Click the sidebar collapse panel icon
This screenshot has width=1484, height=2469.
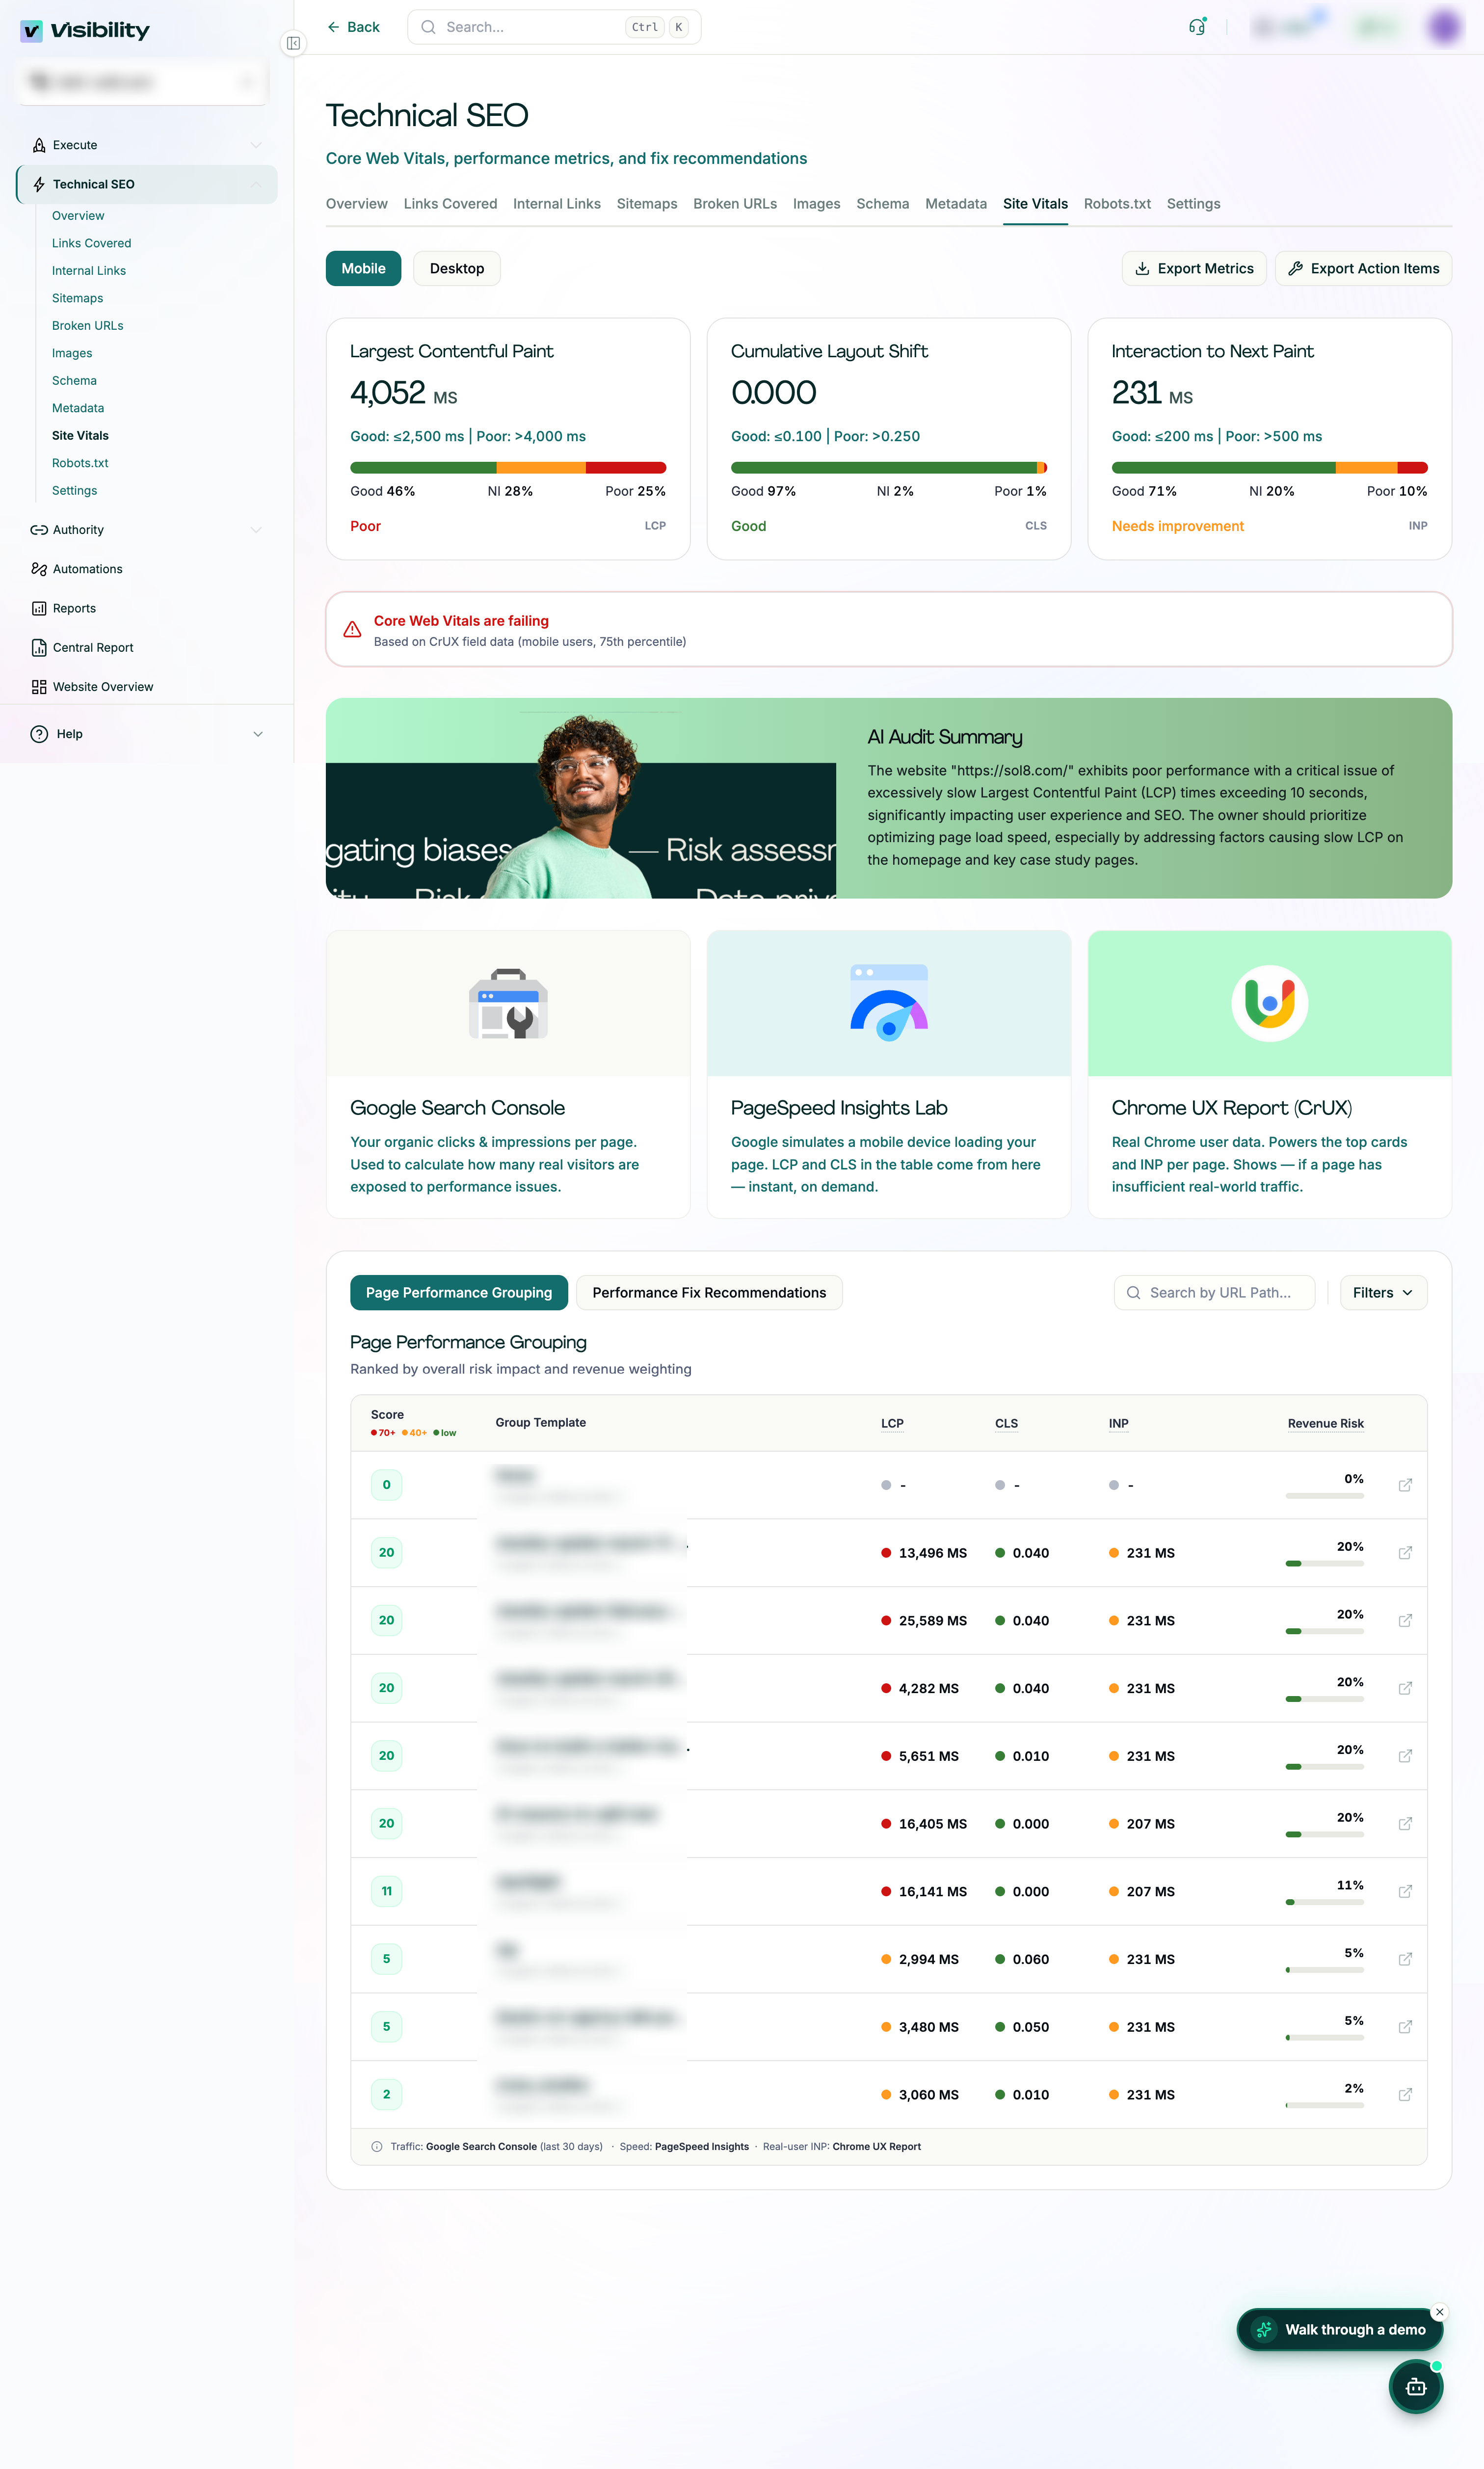pyautogui.click(x=293, y=43)
